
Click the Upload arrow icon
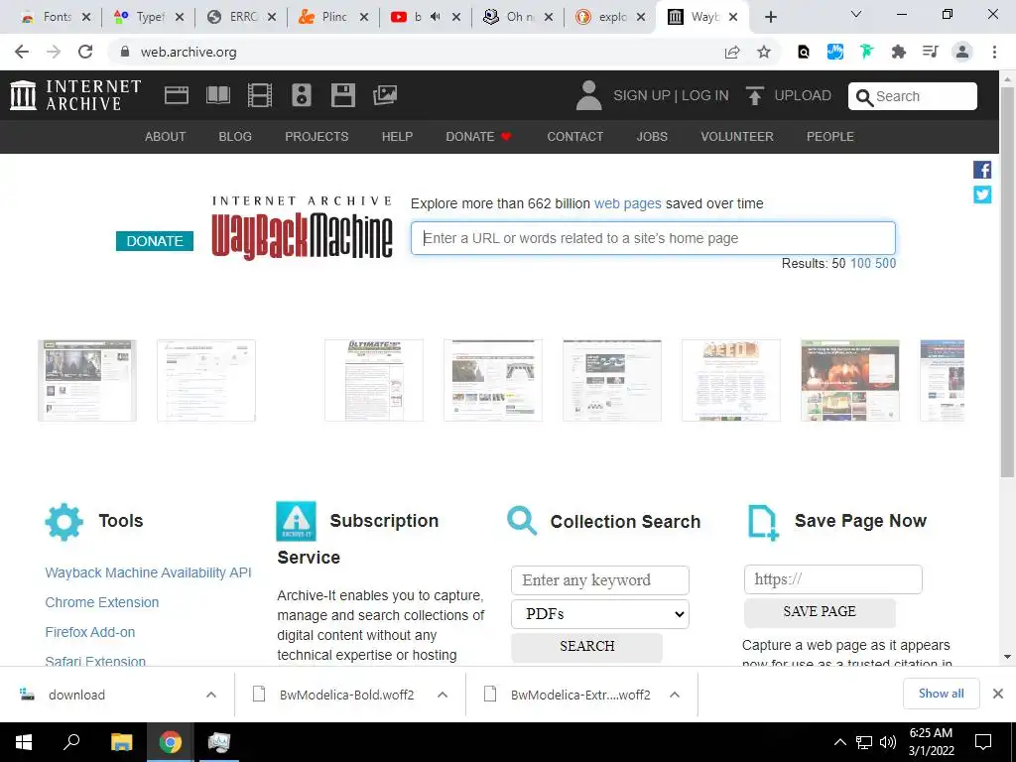click(x=754, y=95)
